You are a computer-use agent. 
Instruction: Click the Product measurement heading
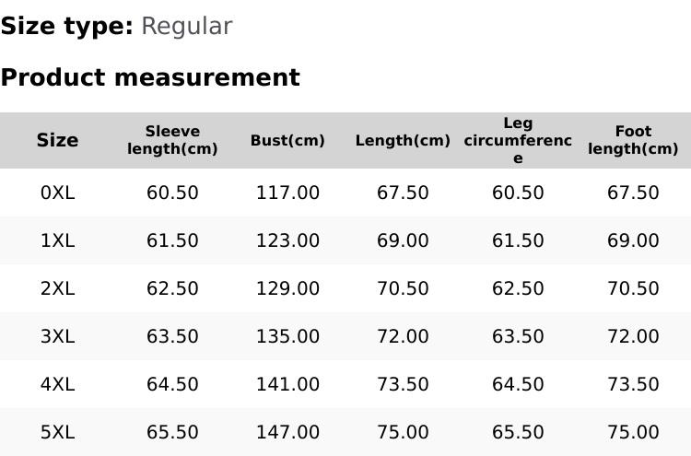[150, 77]
